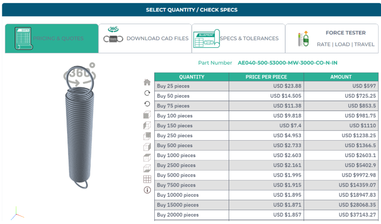Switch to Download CAD Files tab
The width and height of the screenshot is (381, 224).
(x=145, y=38)
